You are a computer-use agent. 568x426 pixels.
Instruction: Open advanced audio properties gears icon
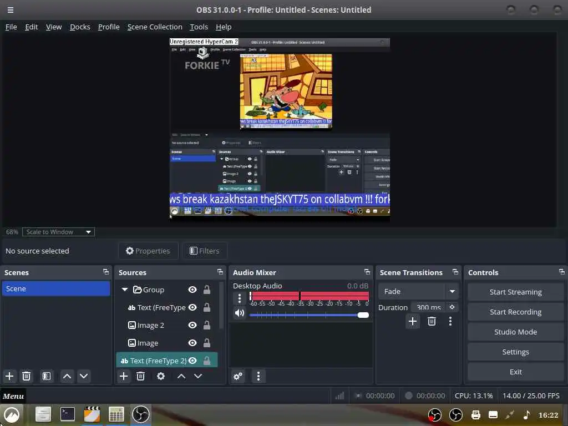238,377
